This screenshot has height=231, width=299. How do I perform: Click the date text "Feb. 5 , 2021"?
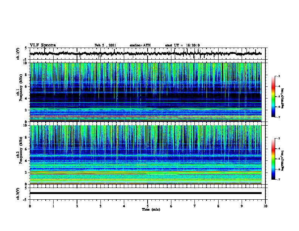tap(105, 45)
